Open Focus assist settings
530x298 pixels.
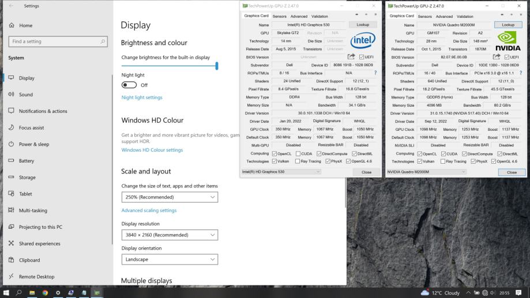point(31,127)
